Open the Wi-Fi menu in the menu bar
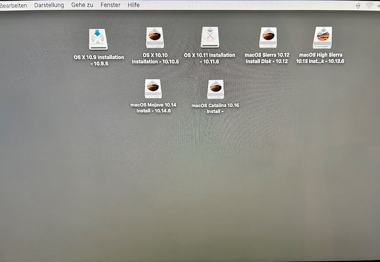This screenshot has height=262, width=380. 369,5
